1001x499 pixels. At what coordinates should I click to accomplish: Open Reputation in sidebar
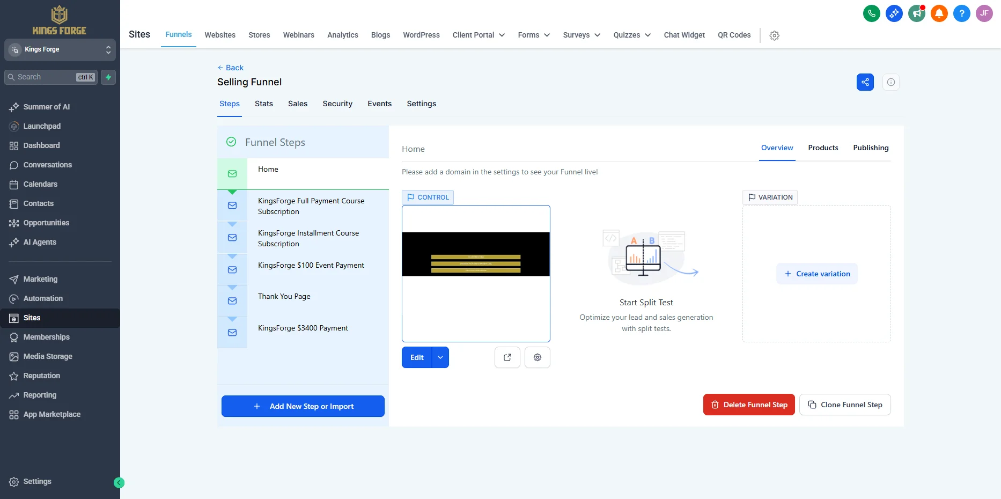coord(41,376)
